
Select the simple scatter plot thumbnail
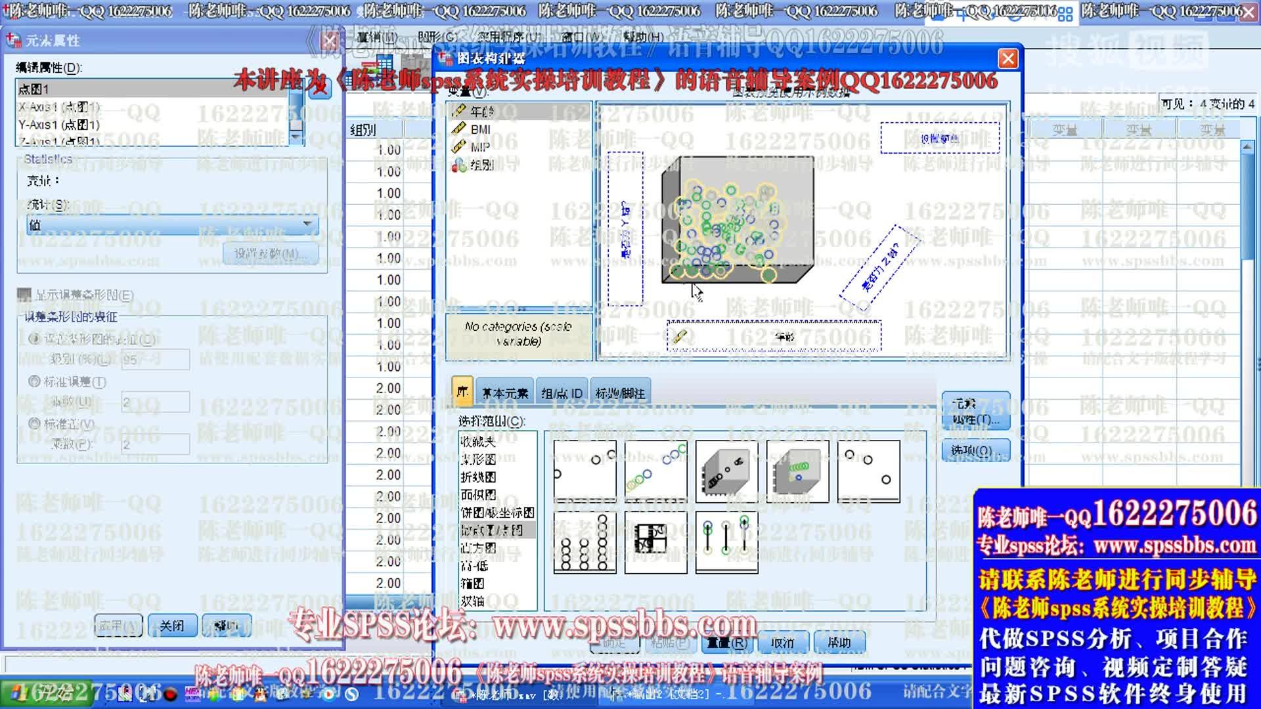pos(585,471)
